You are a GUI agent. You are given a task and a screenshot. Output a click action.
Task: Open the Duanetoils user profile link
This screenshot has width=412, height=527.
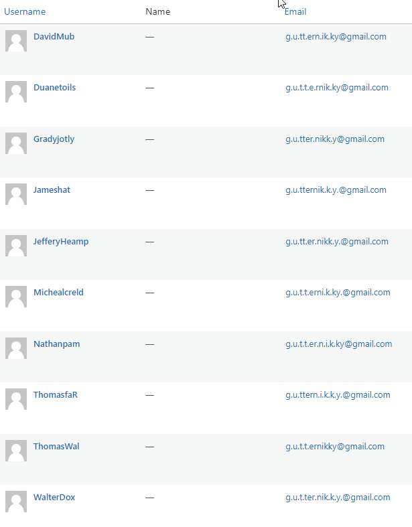pos(54,88)
